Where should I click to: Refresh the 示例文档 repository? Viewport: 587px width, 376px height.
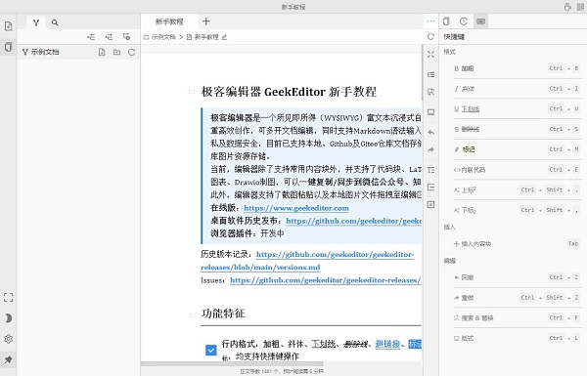coord(131,52)
